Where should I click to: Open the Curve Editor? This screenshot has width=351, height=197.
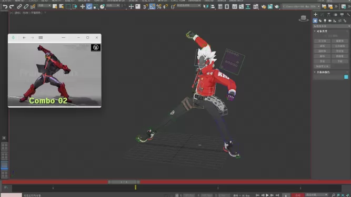241,6
